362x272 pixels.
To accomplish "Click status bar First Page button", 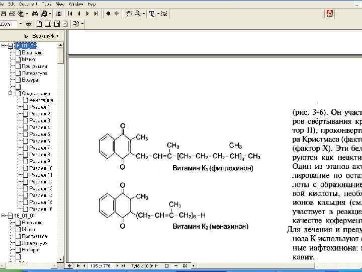I will tap(78, 266).
